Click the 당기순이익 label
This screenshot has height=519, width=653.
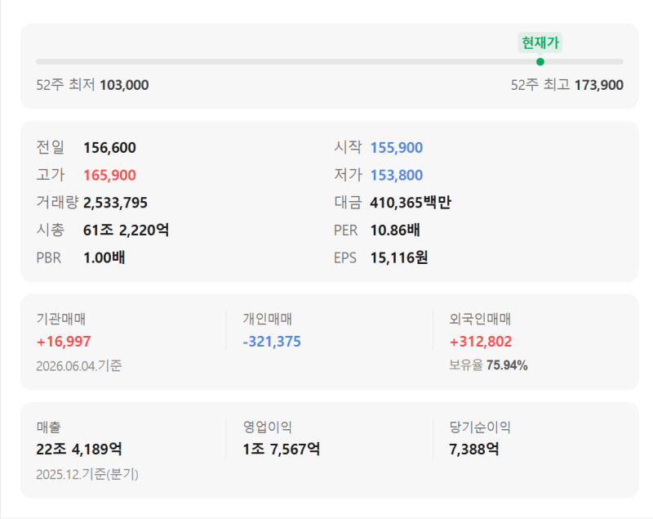(480, 427)
